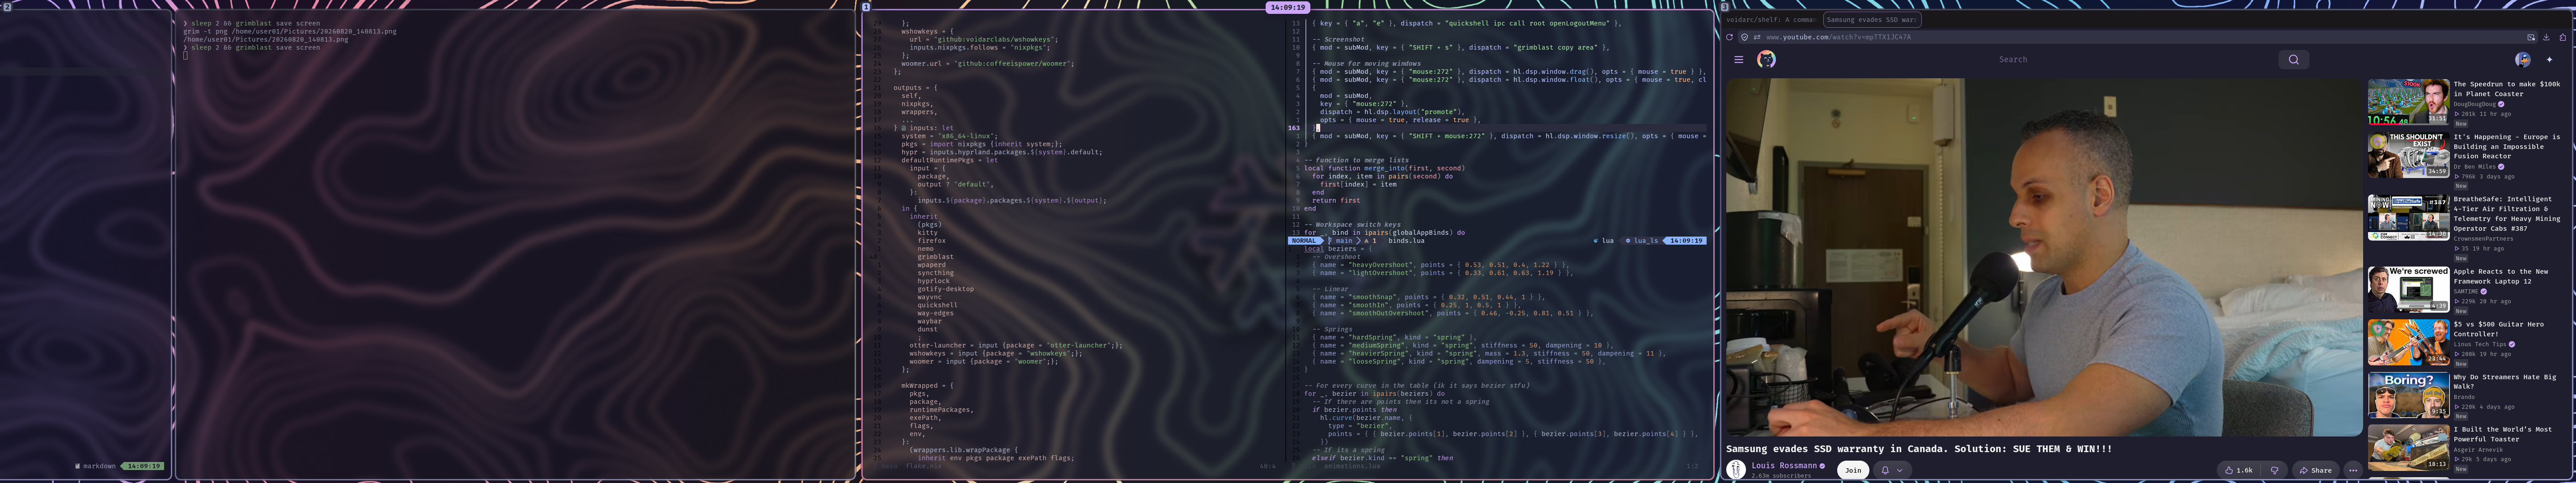Share the video

click(x=2316, y=470)
